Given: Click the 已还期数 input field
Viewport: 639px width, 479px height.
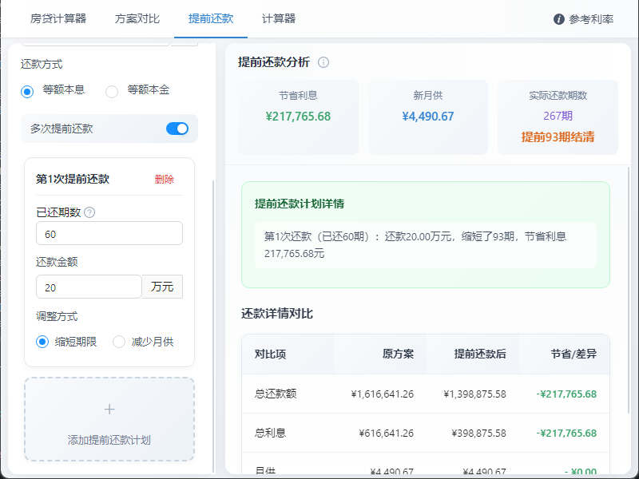Looking at the screenshot, I should (x=109, y=234).
